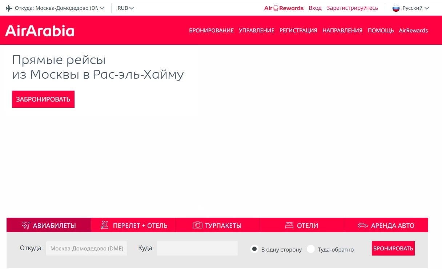This screenshot has width=442, height=269.
Task: Click the Прямые рейсы из Москвы headline
Action: pos(98,67)
